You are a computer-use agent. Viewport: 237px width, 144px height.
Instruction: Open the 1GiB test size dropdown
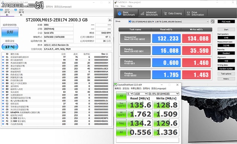click(140, 94)
